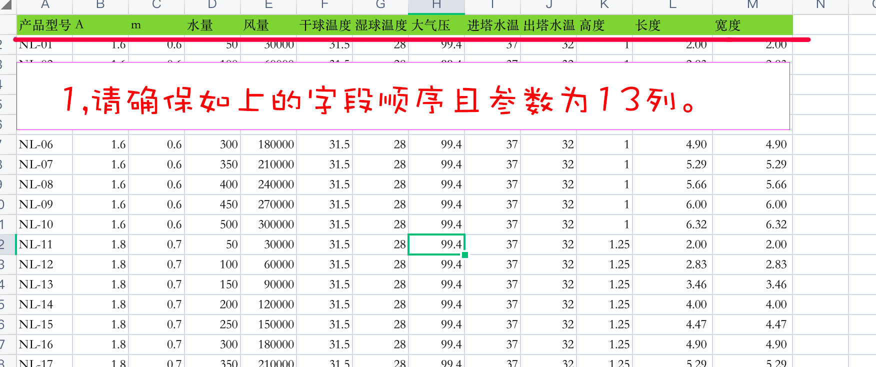Click 大气压 99.4 in NL-06 row
The image size is (876, 367).
click(x=436, y=144)
